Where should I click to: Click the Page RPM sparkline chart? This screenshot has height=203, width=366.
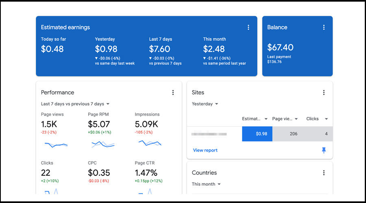pos(102,144)
